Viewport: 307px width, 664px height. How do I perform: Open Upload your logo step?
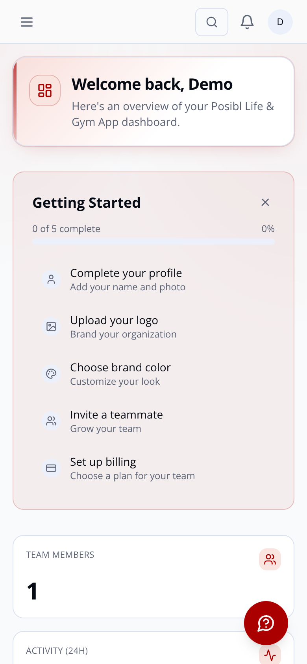153,326
